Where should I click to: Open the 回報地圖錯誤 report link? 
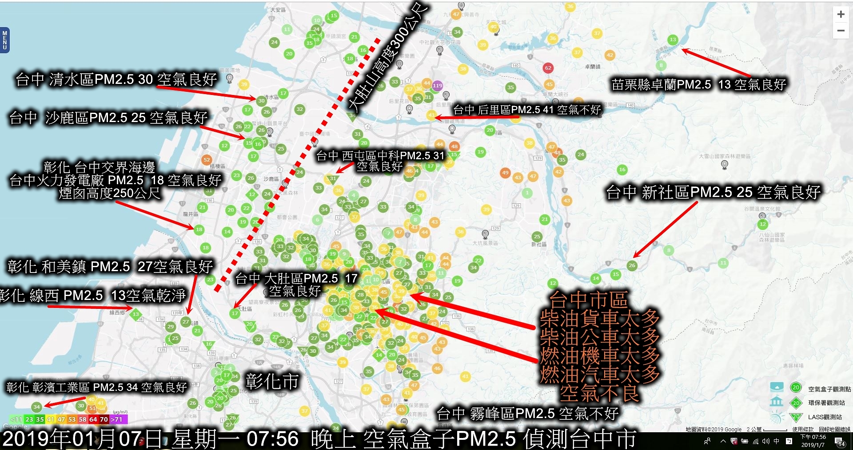(x=834, y=429)
